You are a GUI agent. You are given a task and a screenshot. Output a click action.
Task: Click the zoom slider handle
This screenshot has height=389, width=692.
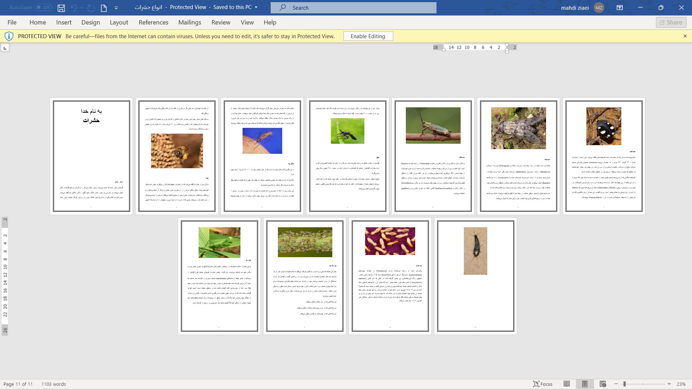tap(624, 384)
